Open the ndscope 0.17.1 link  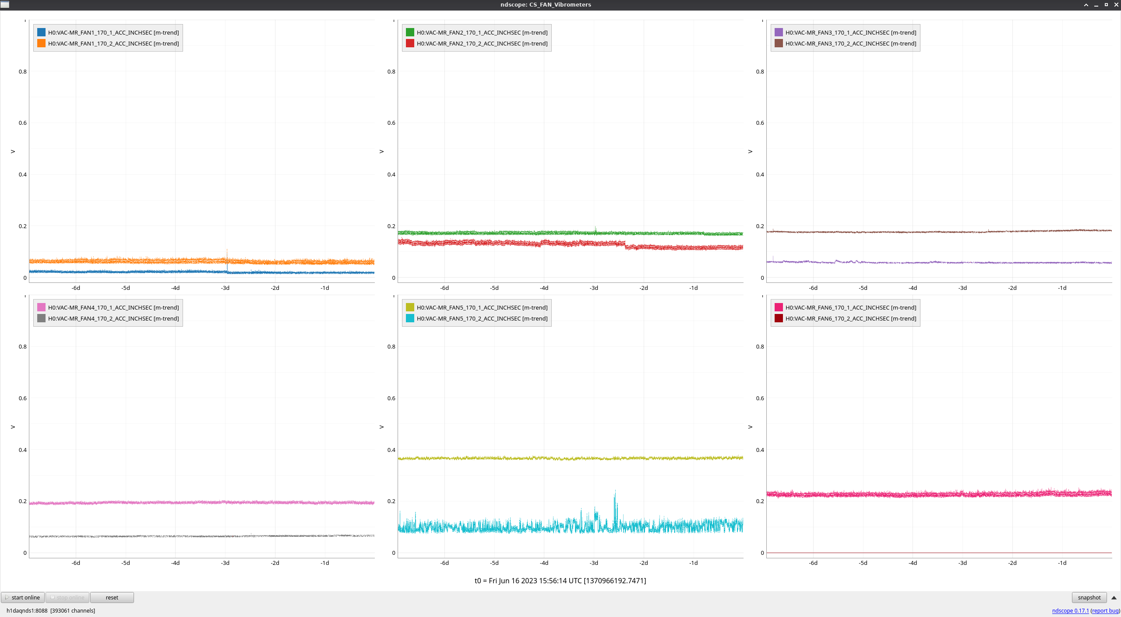1070,610
